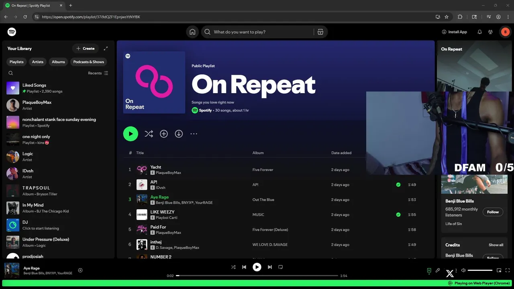Viewport: 514px width, 289px height.
Task: Sort by Date added column header
Action: (341, 153)
